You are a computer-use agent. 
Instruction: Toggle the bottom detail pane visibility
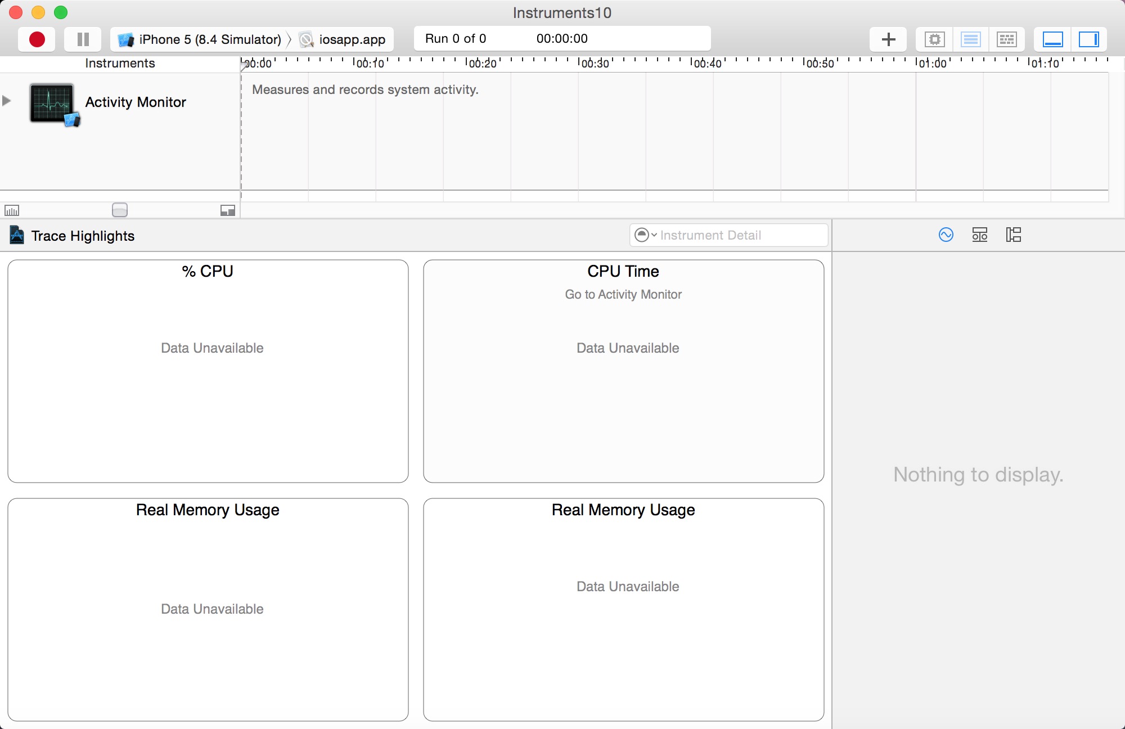tap(1052, 39)
